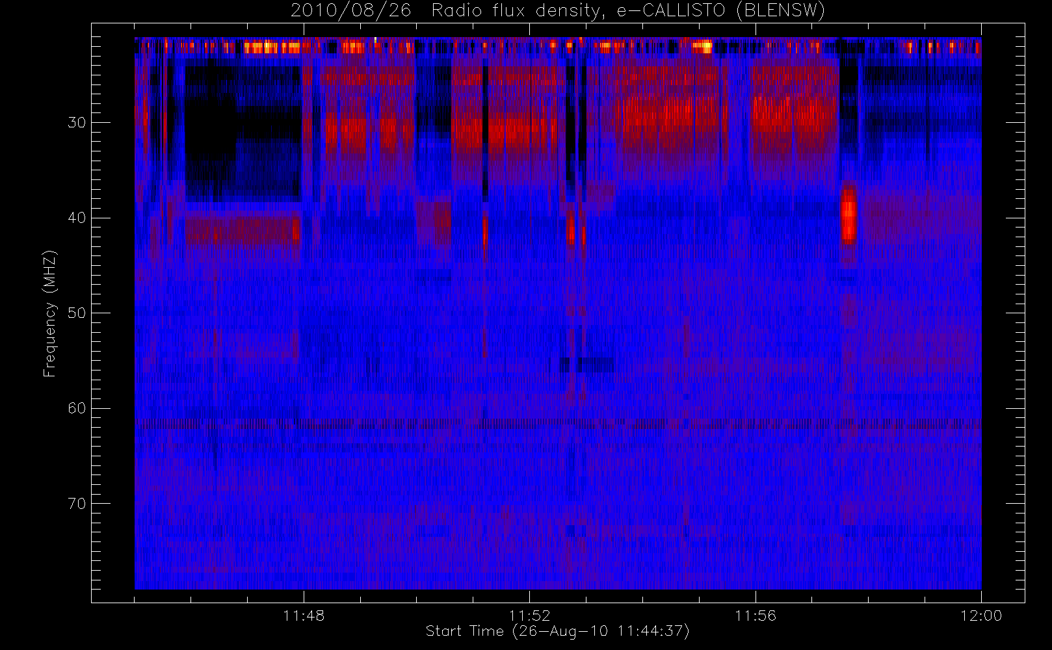Select the 70 frequency tick label

click(x=77, y=504)
